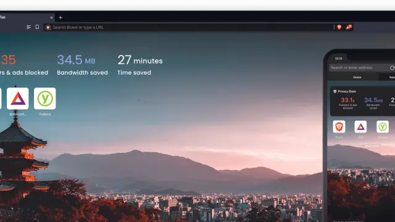Open a new tab with plus button

[60, 18]
